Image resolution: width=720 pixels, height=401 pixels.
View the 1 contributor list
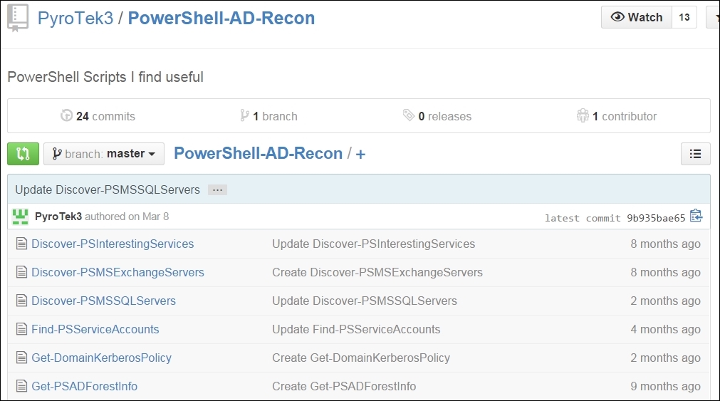tap(617, 116)
